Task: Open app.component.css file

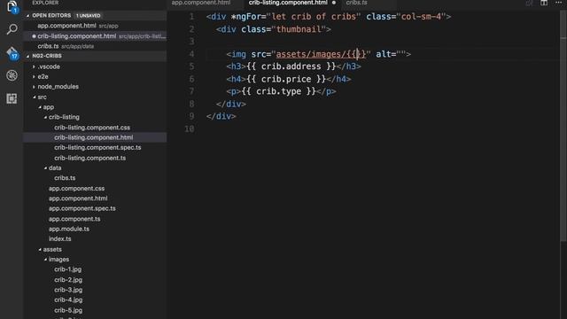Action: tap(77, 189)
